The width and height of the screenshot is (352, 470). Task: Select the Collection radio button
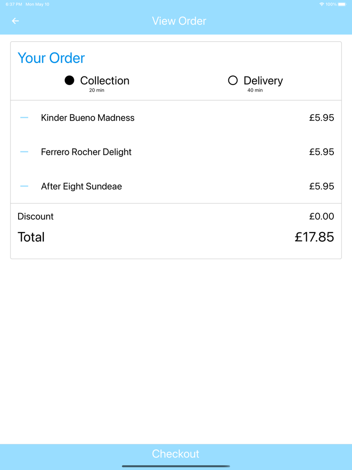coord(69,81)
